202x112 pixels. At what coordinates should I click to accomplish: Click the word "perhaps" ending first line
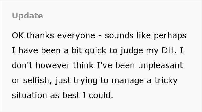tap(170, 36)
